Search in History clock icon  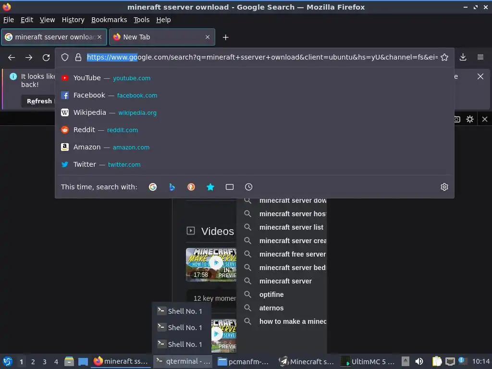(248, 187)
